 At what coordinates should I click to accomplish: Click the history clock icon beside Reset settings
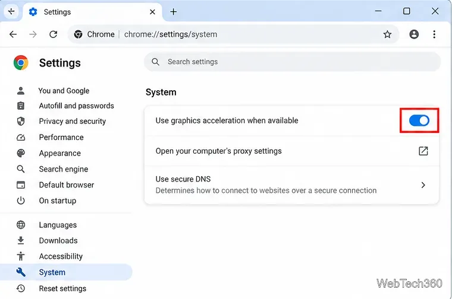(x=21, y=288)
